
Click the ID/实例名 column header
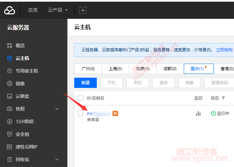click(x=96, y=98)
